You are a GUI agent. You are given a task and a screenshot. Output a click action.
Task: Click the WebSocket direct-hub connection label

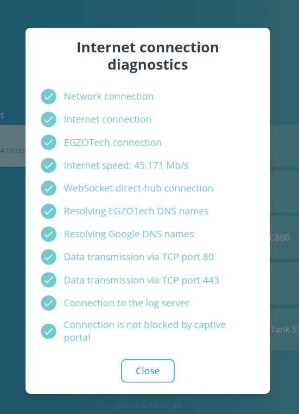coord(138,188)
